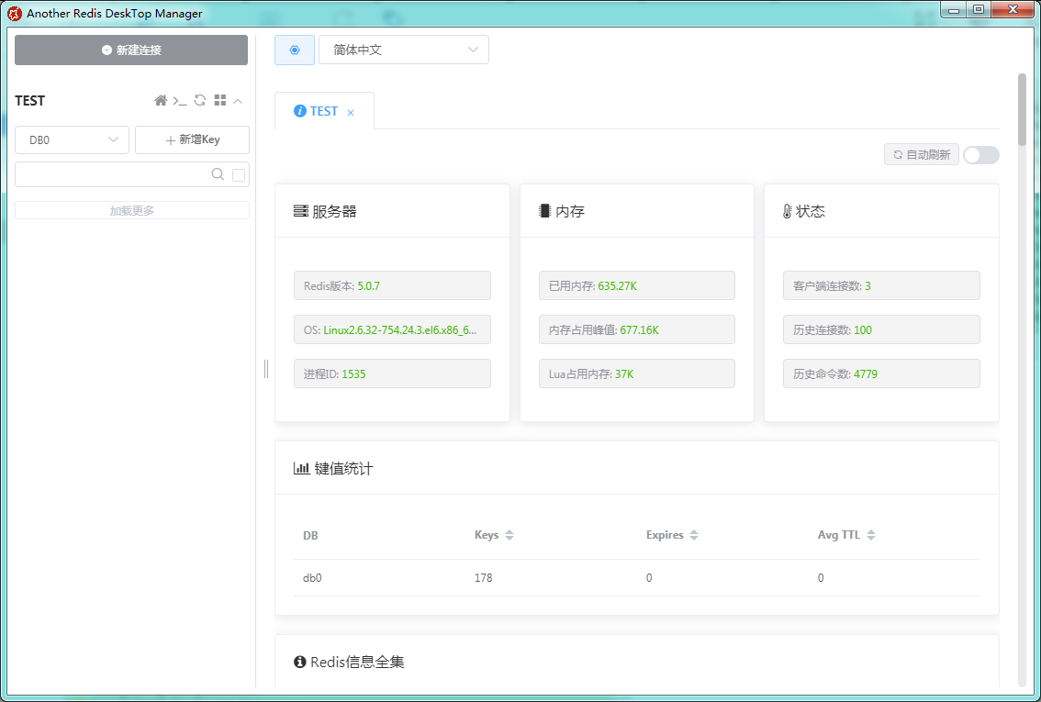Open settings gear button
The height and width of the screenshot is (702, 1041).
coord(295,50)
